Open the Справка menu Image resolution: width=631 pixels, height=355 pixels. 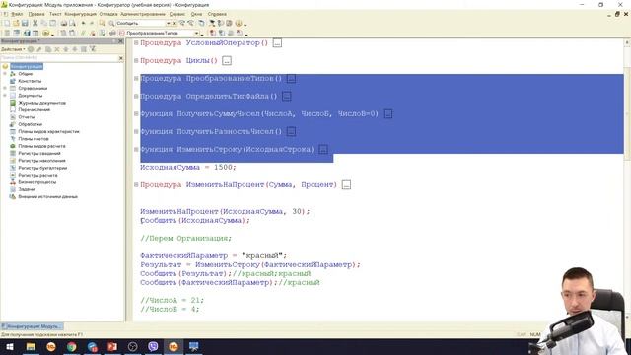(217, 14)
